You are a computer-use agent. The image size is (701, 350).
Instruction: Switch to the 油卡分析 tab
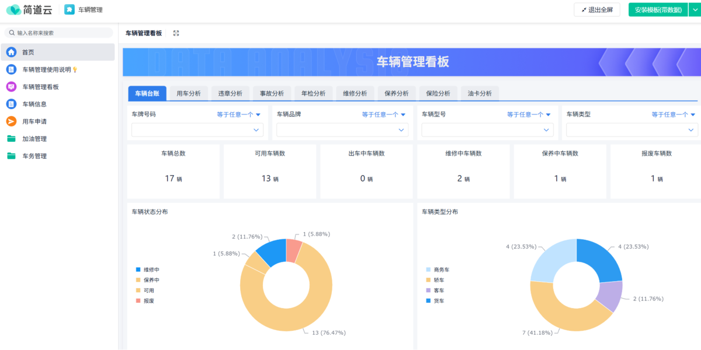point(480,93)
